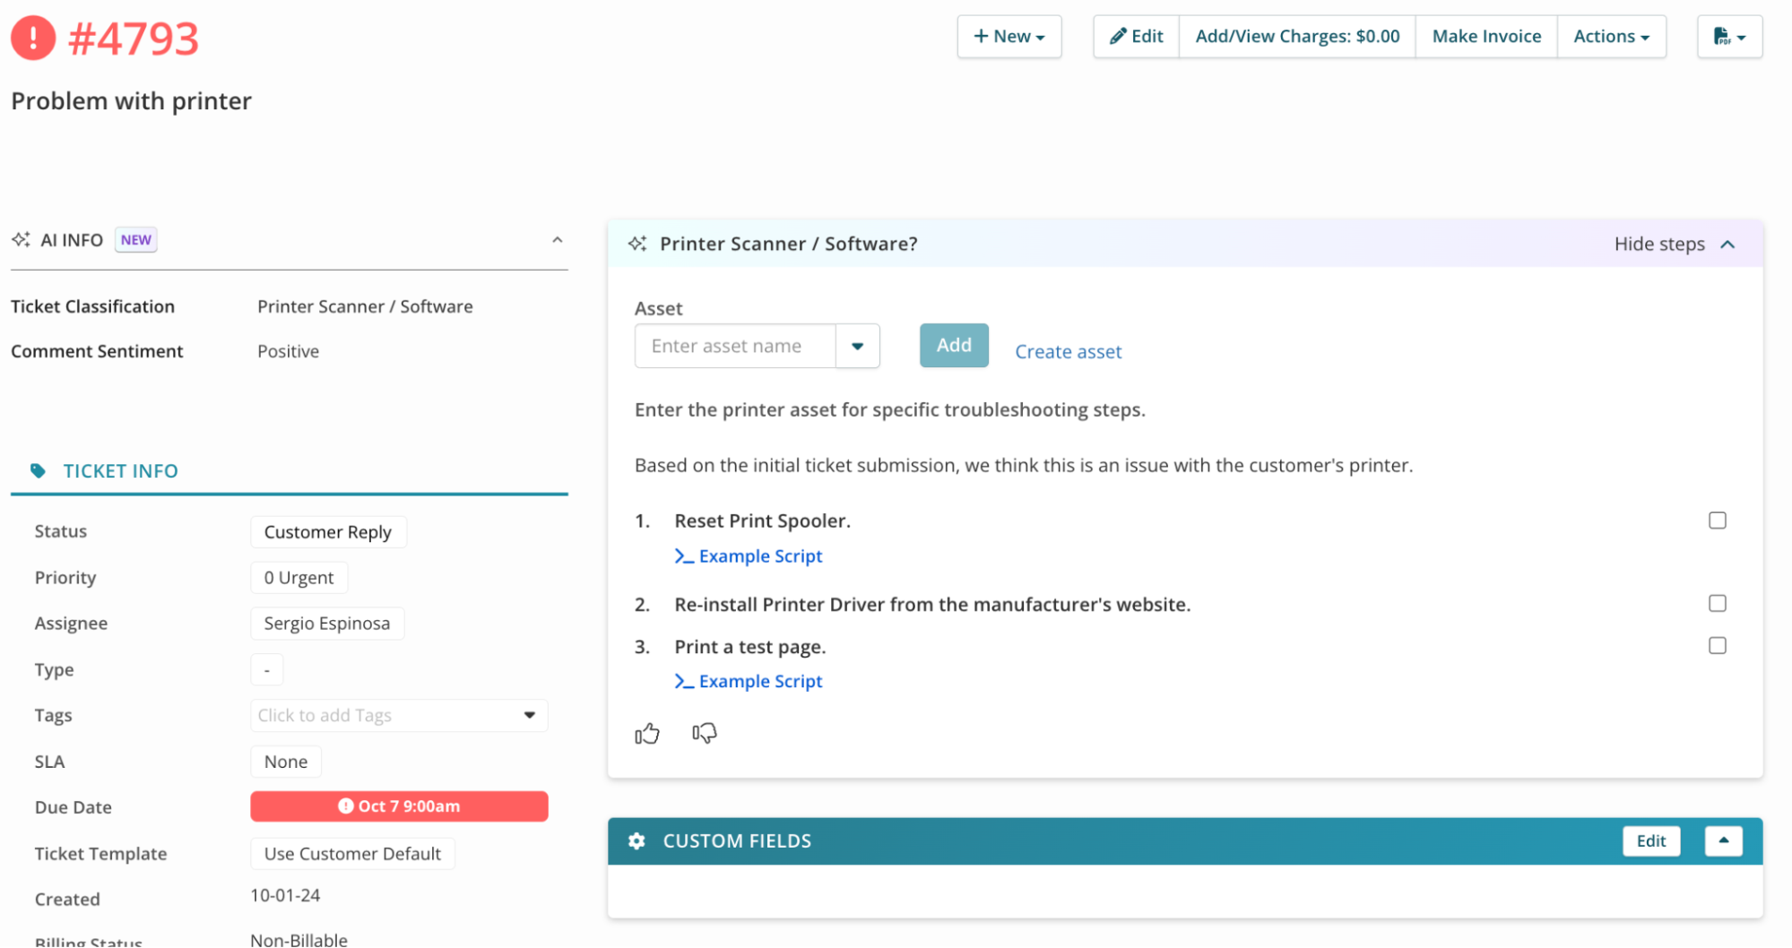Open the New dropdown menu
The image size is (1792, 948).
point(1009,37)
